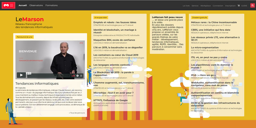Open Microchips : faut-il en avoir peur

[x=114, y=93]
